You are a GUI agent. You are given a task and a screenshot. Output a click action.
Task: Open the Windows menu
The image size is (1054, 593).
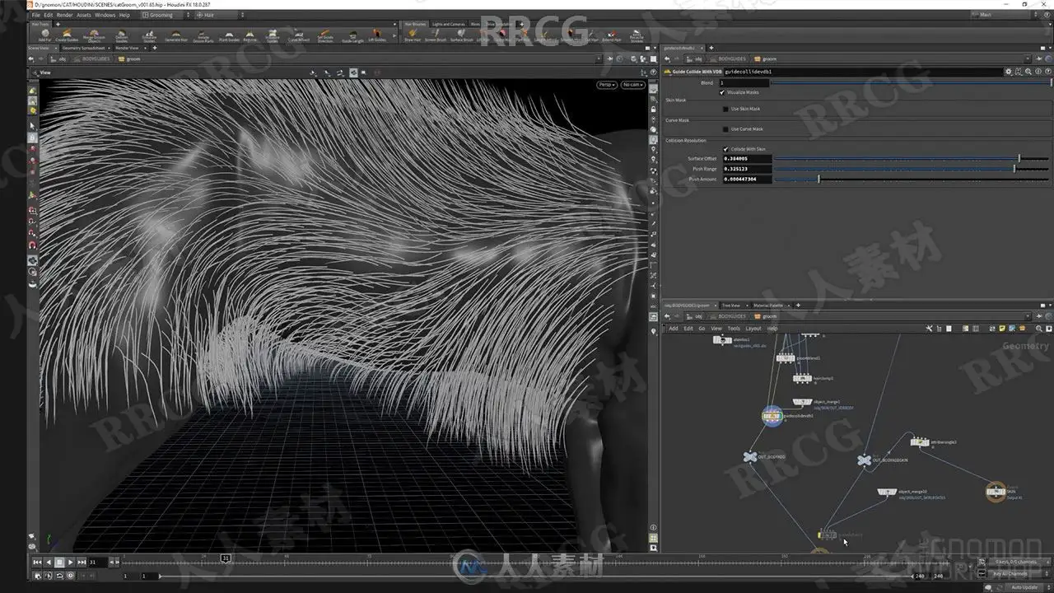tap(105, 15)
